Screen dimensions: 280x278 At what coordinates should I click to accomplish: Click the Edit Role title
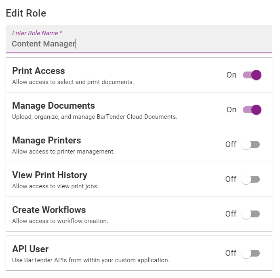tap(26, 13)
